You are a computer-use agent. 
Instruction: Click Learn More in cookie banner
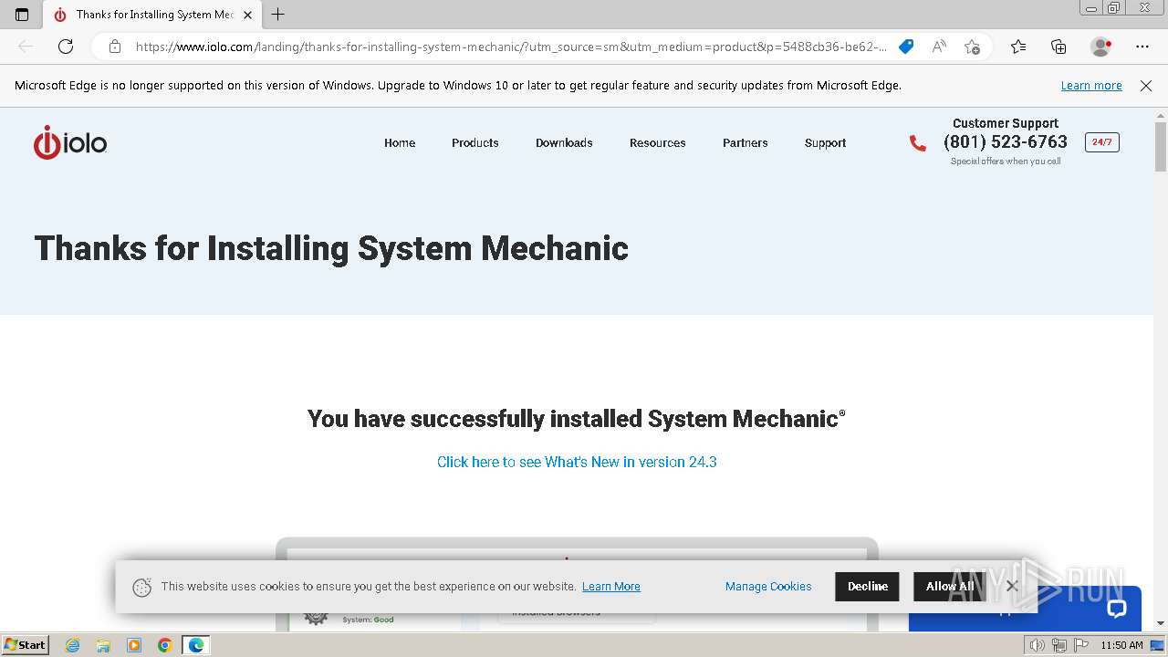coord(611,587)
